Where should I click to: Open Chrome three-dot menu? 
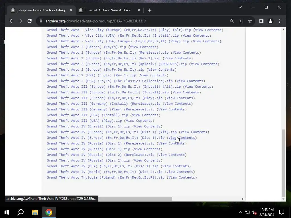click(280, 21)
